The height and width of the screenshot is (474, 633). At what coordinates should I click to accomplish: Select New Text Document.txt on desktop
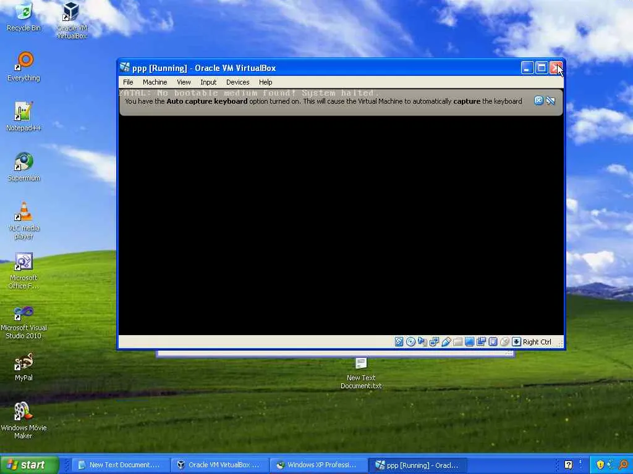coord(361,373)
